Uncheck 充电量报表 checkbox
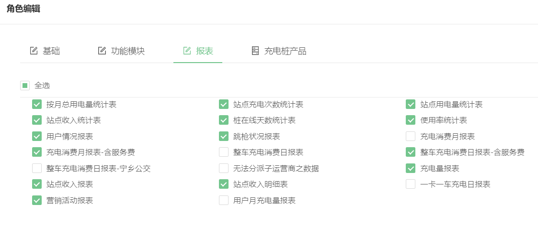The height and width of the screenshot is (248, 538). pyautogui.click(x=411, y=168)
